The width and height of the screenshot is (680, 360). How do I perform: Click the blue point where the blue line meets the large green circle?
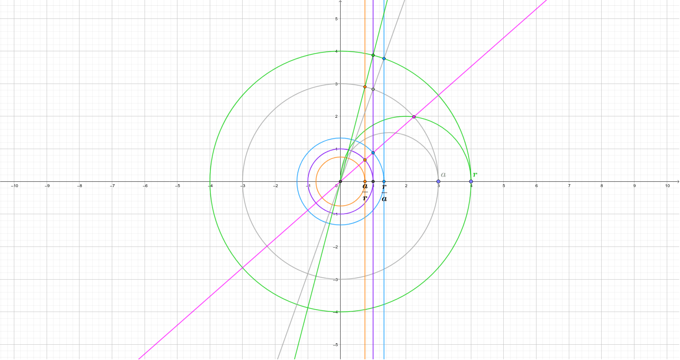coord(384,58)
